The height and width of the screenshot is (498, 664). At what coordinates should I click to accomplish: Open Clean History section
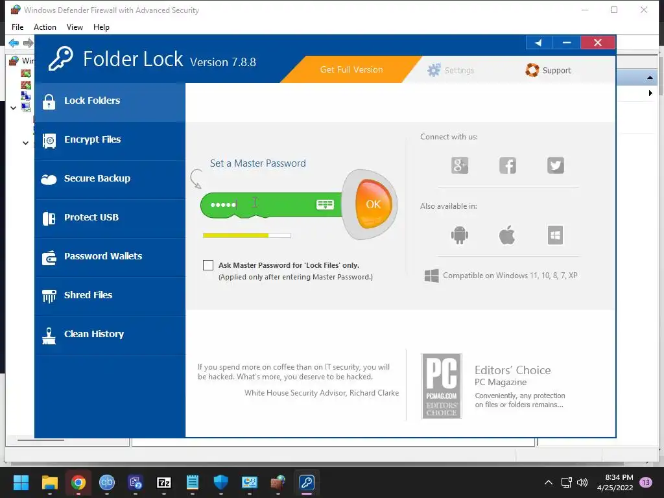tap(110, 336)
